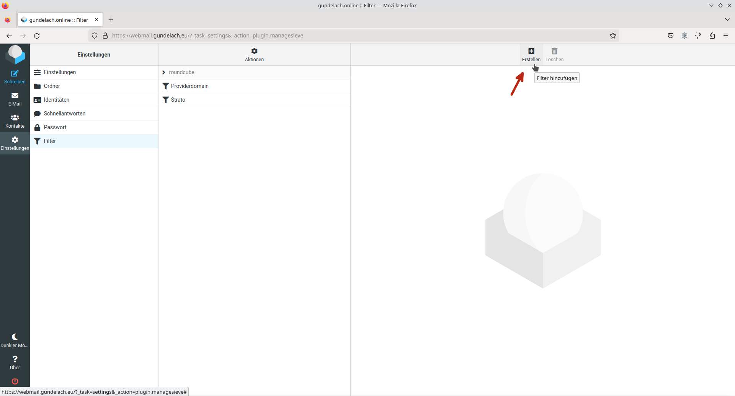
Task: Click the Erstellen add filter icon
Action: (531, 52)
